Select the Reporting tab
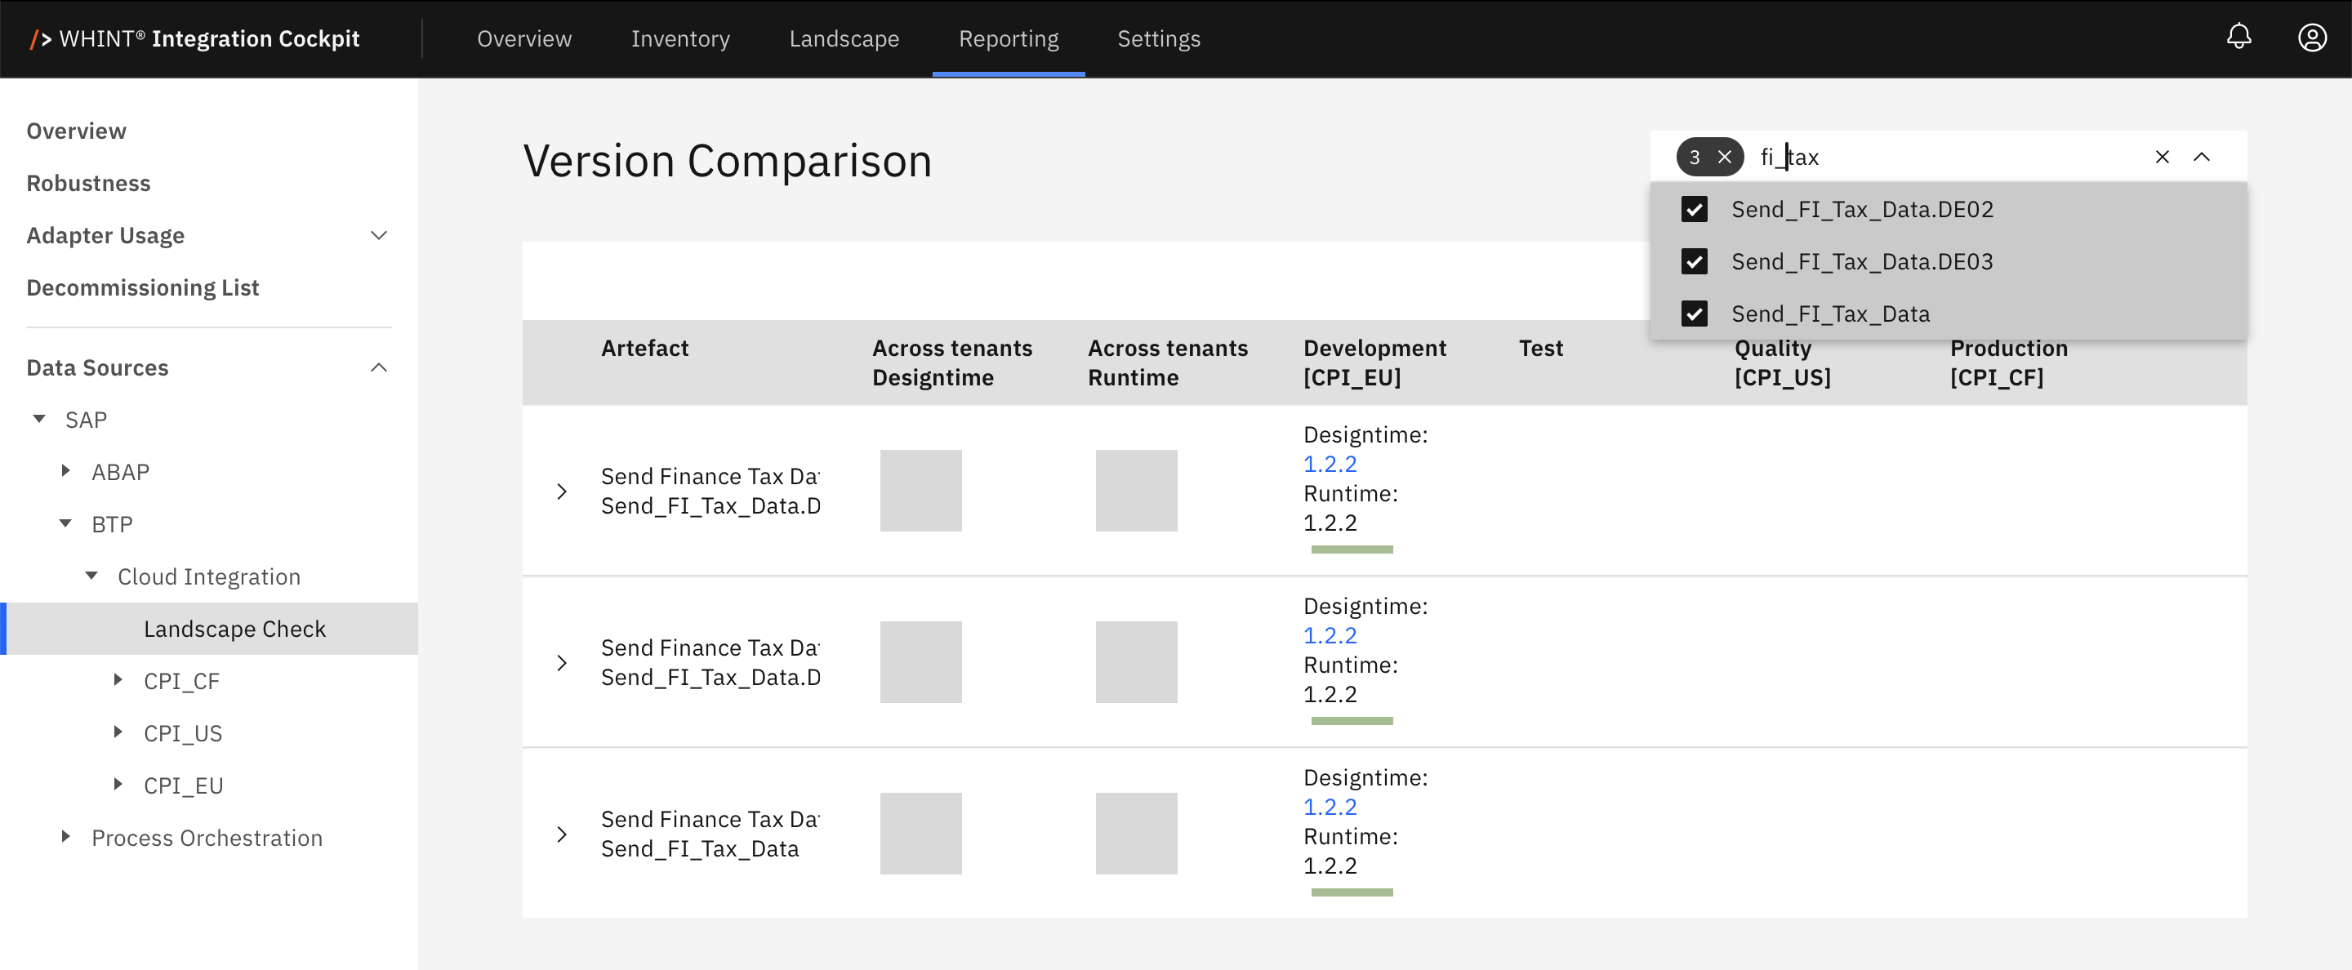Screen dimensions: 2352x970 point(1008,38)
